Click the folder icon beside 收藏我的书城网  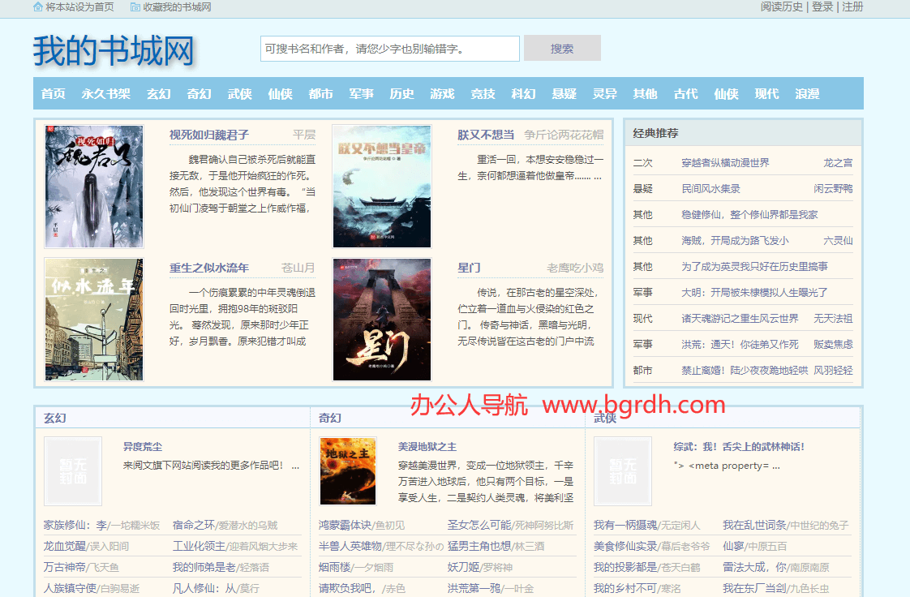tap(135, 6)
